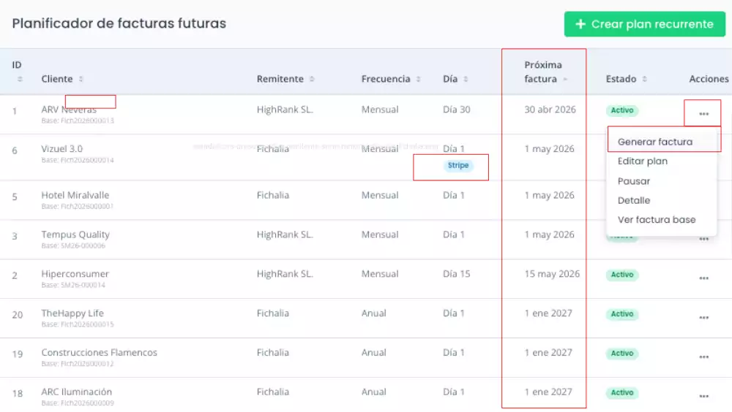Select client name Construcciones Flamencos
Image resolution: width=732 pixels, height=412 pixels.
[99, 352]
